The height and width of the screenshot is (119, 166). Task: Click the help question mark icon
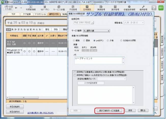pos(153,8)
